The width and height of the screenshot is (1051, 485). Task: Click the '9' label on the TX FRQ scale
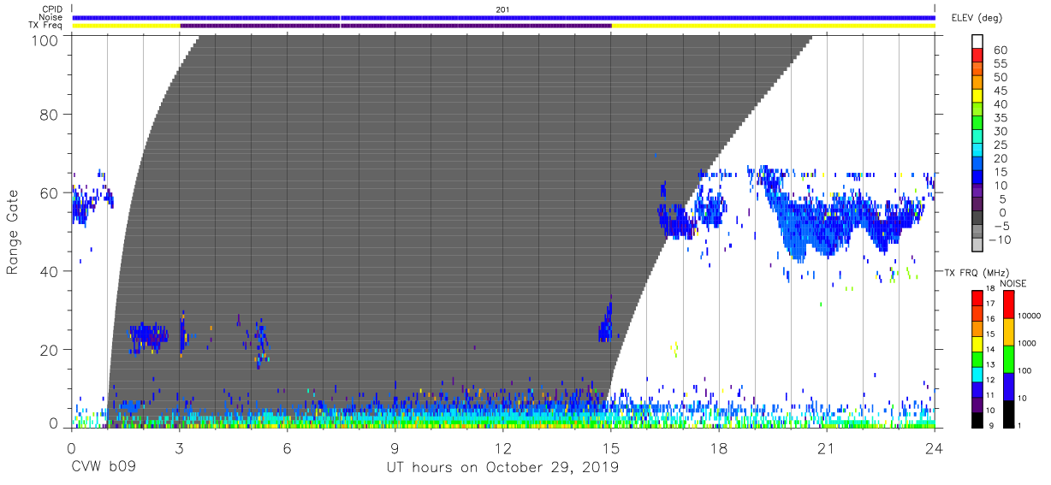point(992,426)
